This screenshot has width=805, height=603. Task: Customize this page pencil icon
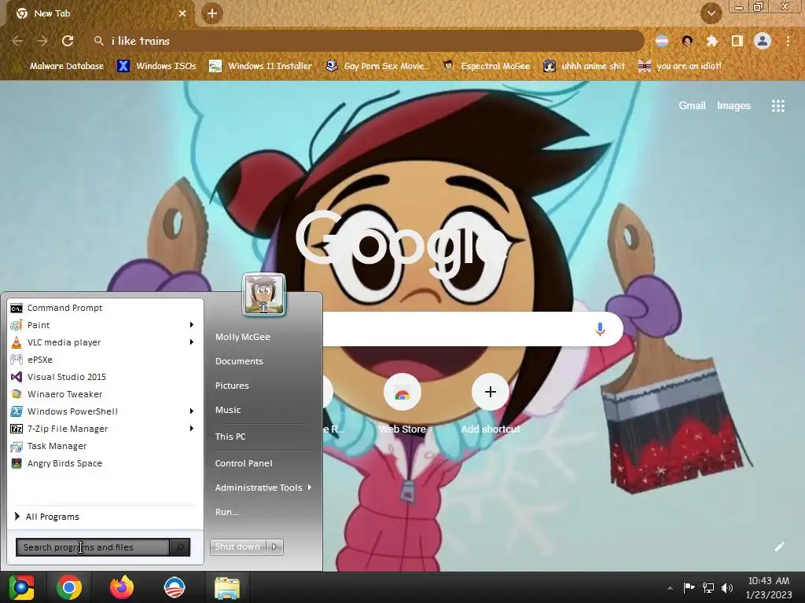779,546
